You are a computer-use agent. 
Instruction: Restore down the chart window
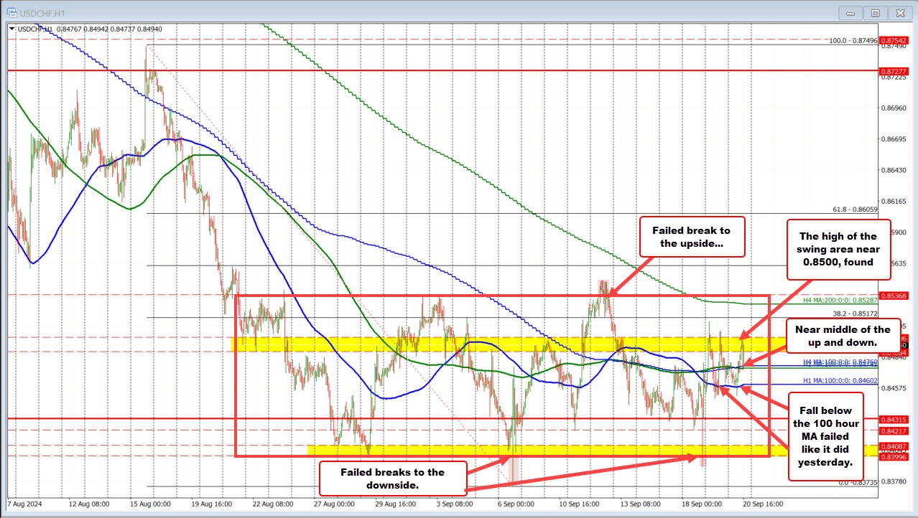tap(875, 12)
